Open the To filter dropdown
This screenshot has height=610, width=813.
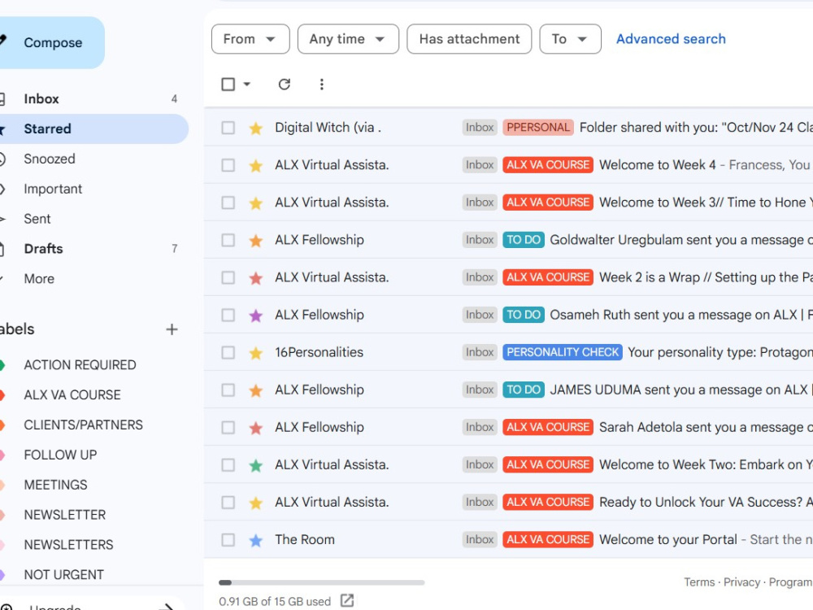570,39
